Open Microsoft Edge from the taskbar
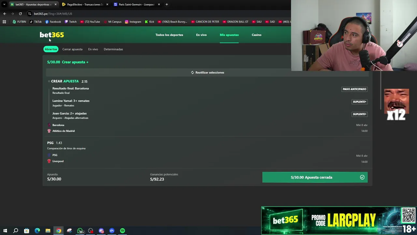417x235 pixels. click(x=37, y=231)
